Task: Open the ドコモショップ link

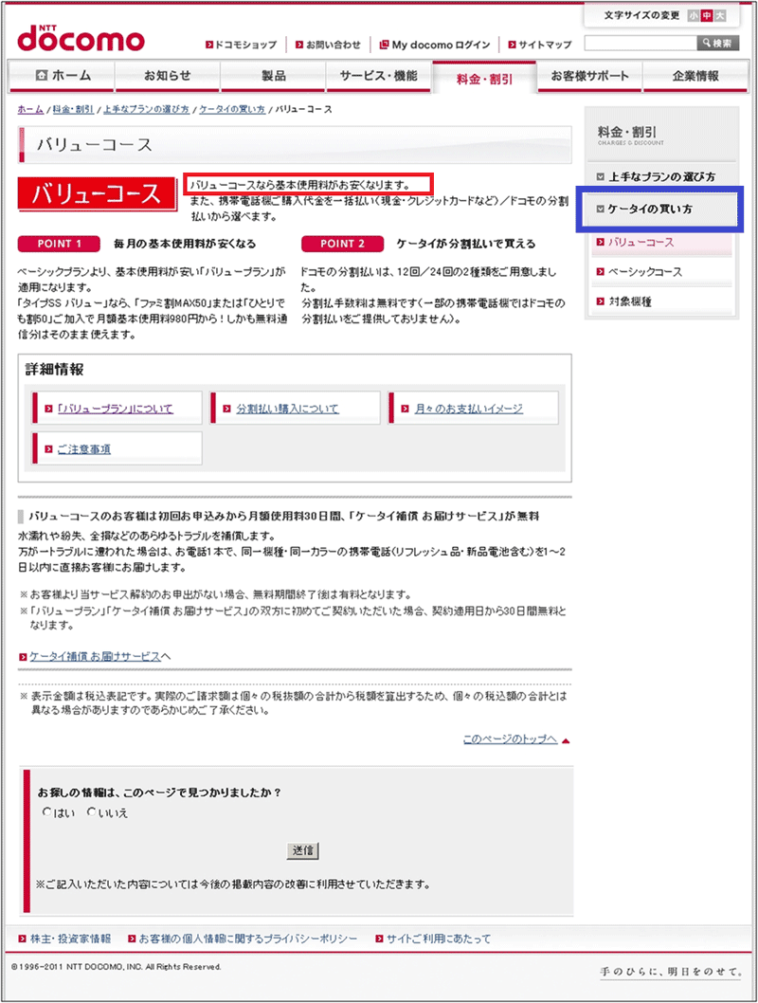Action: coord(241,45)
